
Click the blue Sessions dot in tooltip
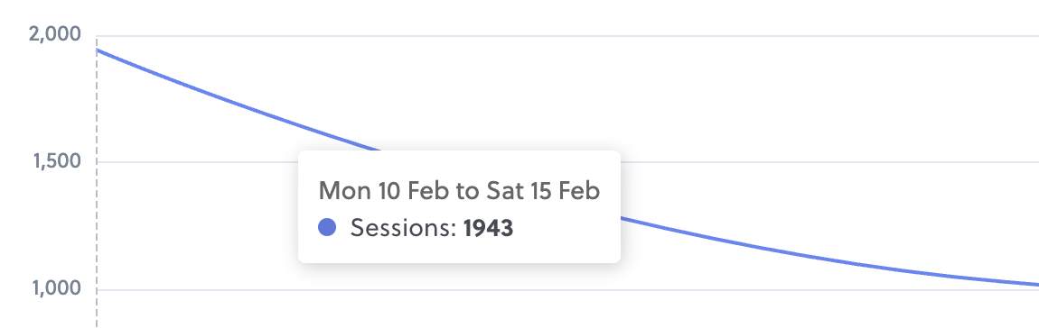point(327,227)
